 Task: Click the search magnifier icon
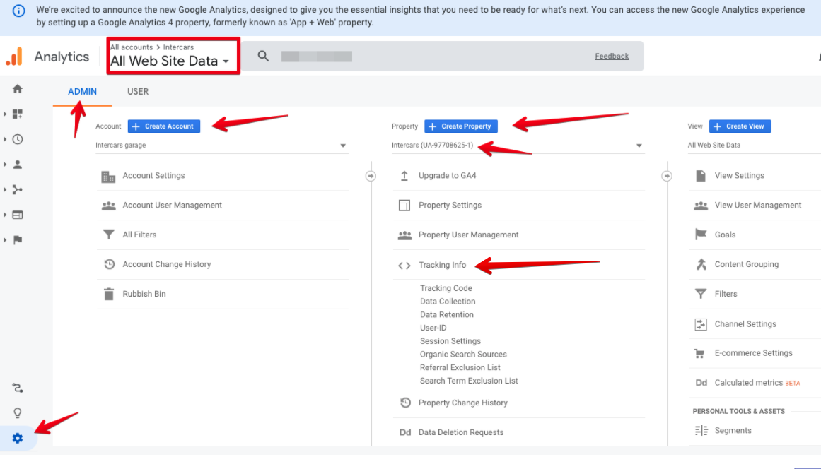click(x=263, y=57)
